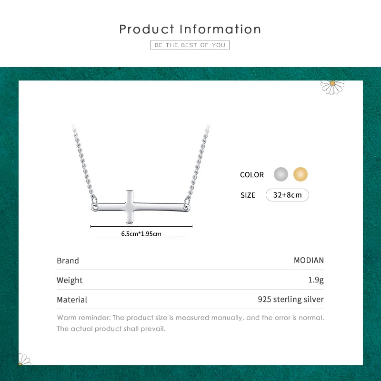Click the left necklace chain
Screen dimensions: 381x381
(83, 162)
